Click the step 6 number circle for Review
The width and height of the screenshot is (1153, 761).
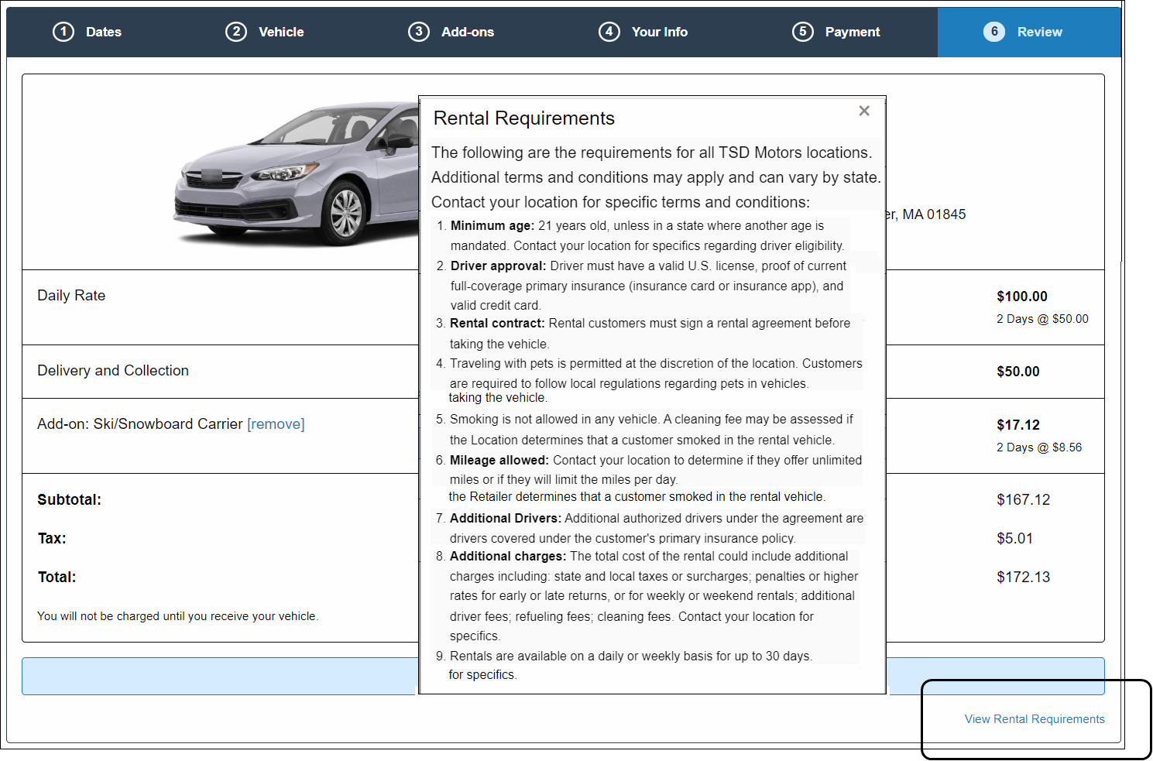tap(994, 32)
